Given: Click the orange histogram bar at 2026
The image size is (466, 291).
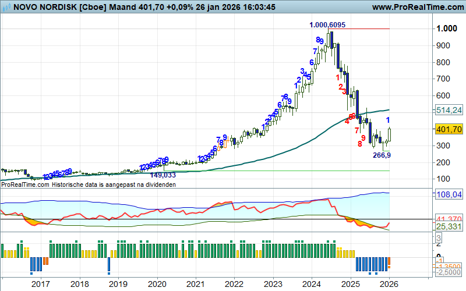Looking at the screenshot, I should pyautogui.click(x=389, y=262).
